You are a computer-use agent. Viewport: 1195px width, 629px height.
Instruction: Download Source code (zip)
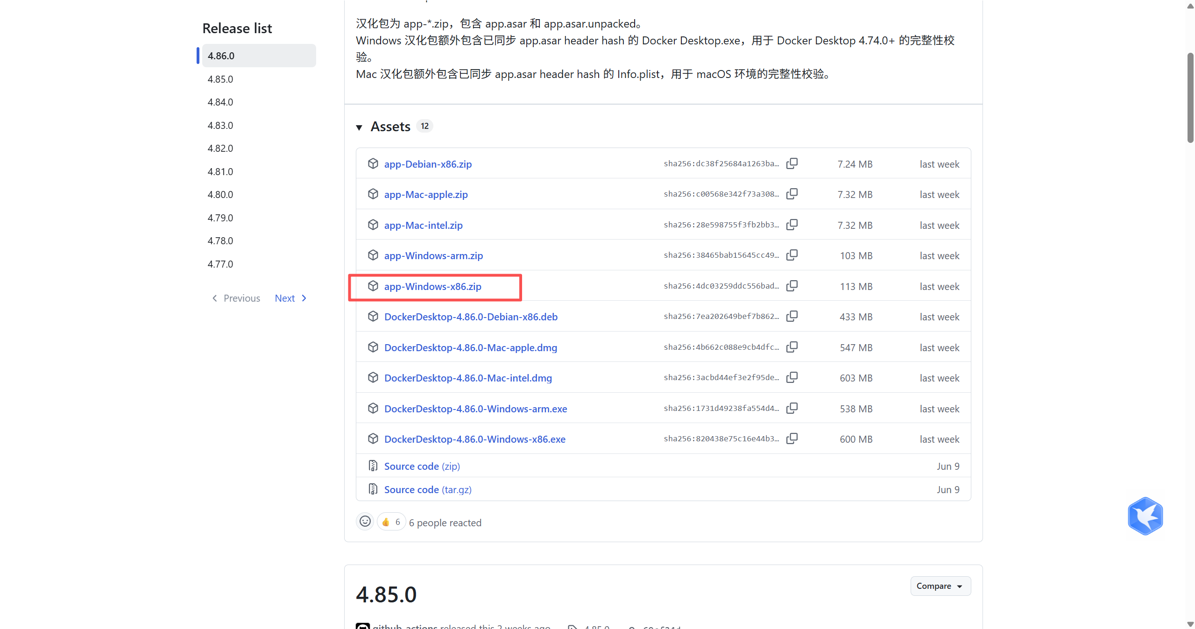point(422,466)
